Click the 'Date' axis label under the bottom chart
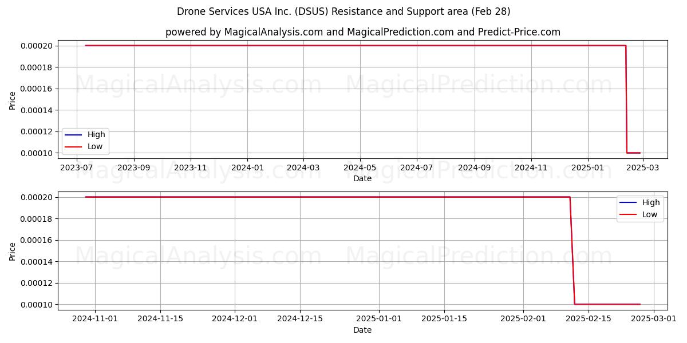The width and height of the screenshot is (687, 343). coord(362,330)
